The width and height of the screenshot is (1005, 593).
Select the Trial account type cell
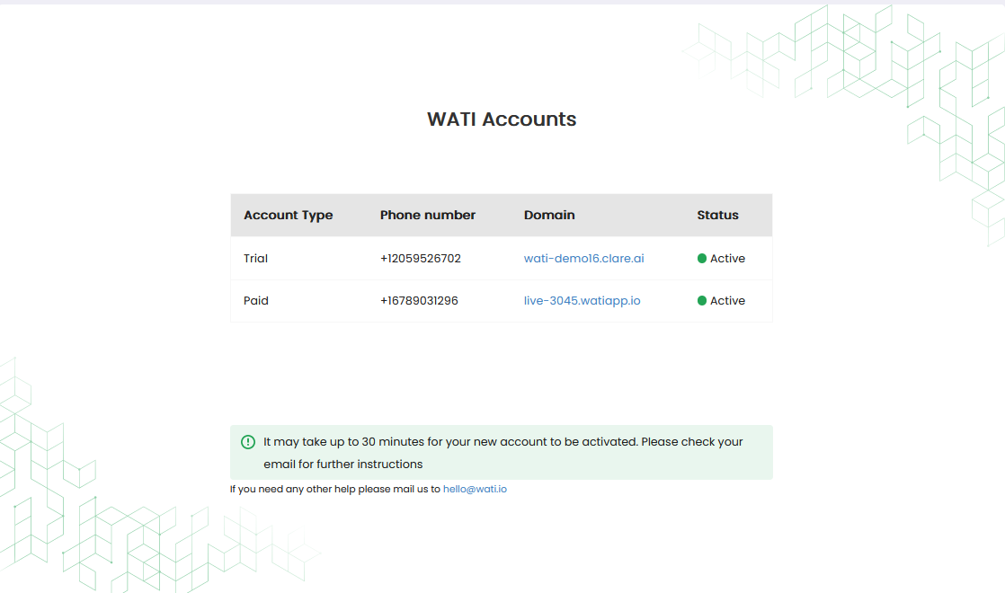pyautogui.click(x=255, y=258)
